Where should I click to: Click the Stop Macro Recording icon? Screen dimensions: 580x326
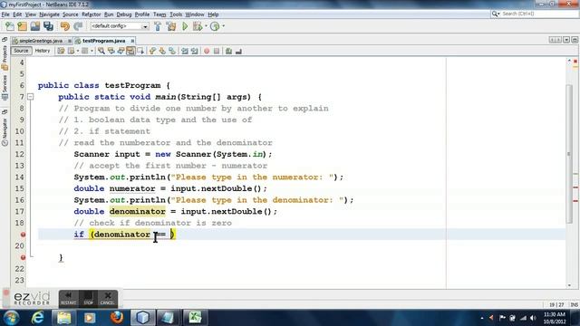point(217,51)
